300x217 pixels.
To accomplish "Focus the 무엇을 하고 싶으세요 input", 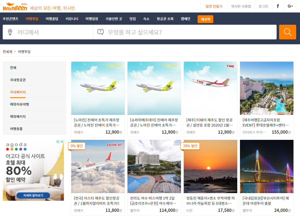I will pyautogui.click(x=185, y=32).
